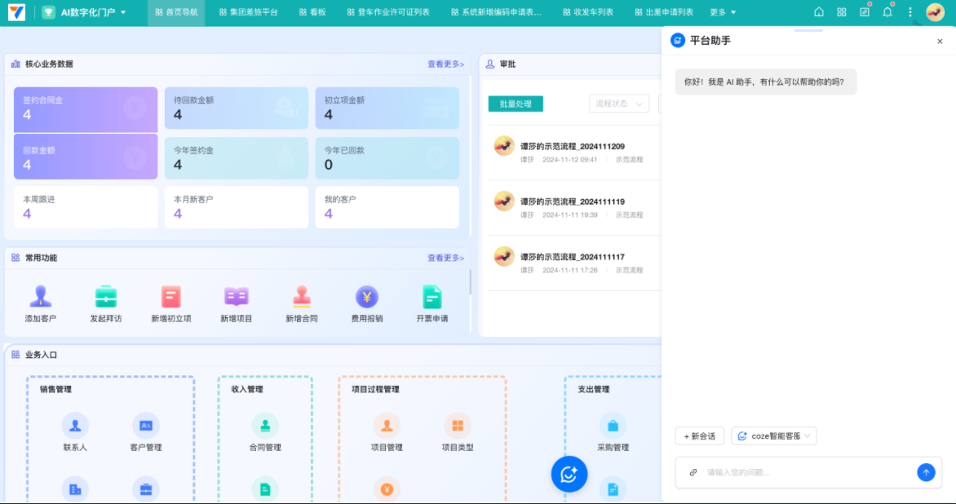Click the notification bell icon

(887, 12)
